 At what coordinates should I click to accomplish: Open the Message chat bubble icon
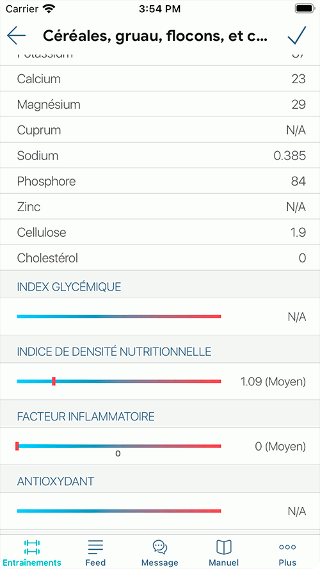click(159, 547)
